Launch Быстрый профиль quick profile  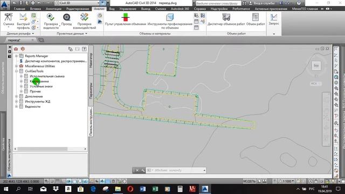click(x=23, y=21)
